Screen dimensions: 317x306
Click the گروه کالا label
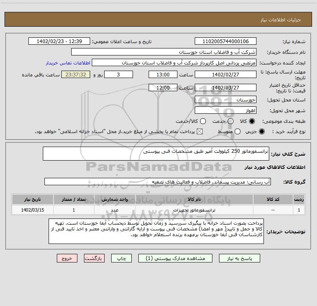(x=294, y=182)
